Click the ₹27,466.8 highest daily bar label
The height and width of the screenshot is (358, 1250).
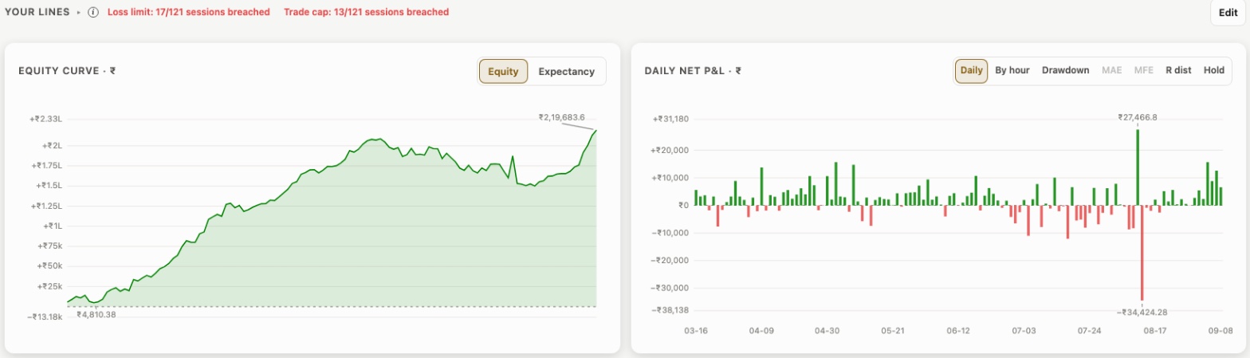pyautogui.click(x=1137, y=117)
